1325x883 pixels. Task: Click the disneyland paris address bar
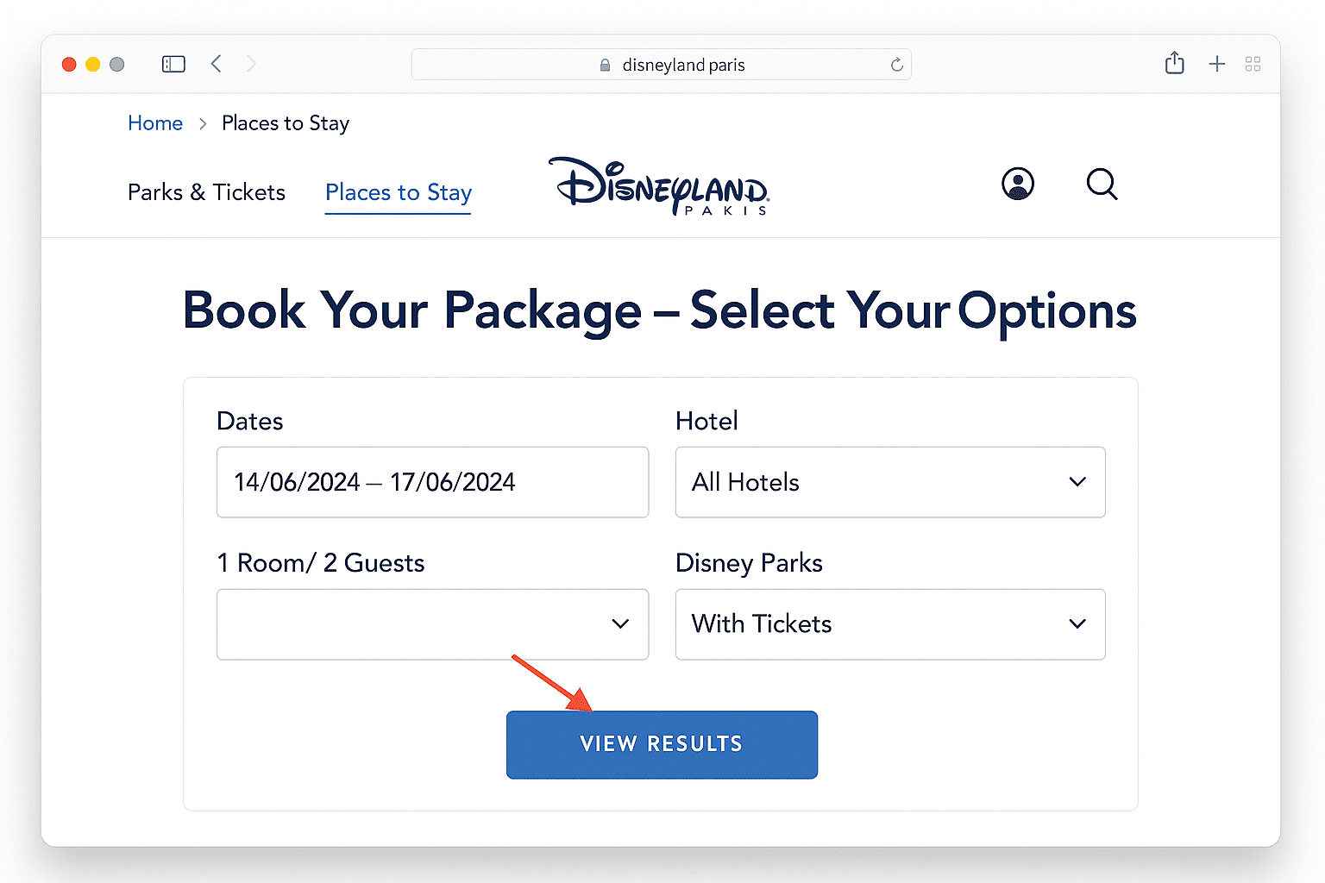pyautogui.click(x=661, y=65)
